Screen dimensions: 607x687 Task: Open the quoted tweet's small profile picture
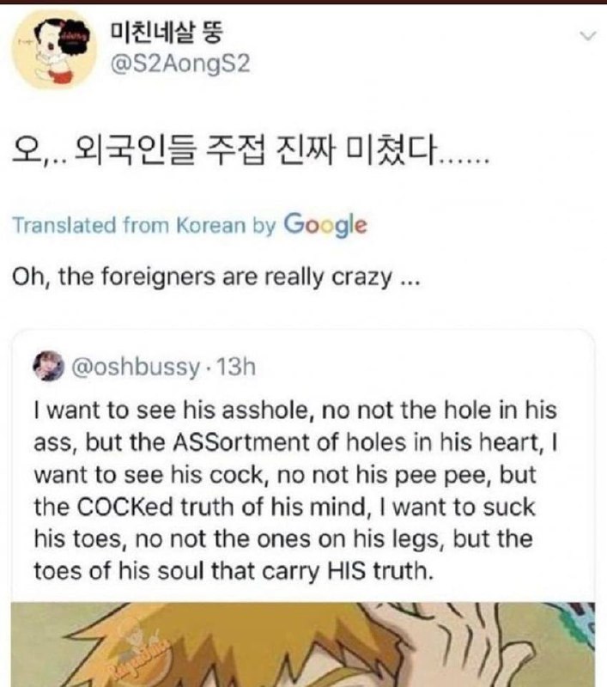click(48, 367)
